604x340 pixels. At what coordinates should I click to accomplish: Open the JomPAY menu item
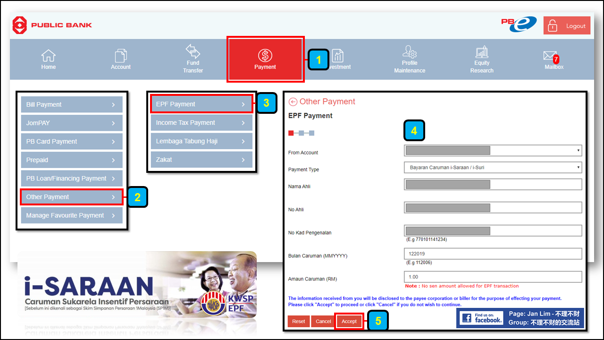pyautogui.click(x=71, y=123)
